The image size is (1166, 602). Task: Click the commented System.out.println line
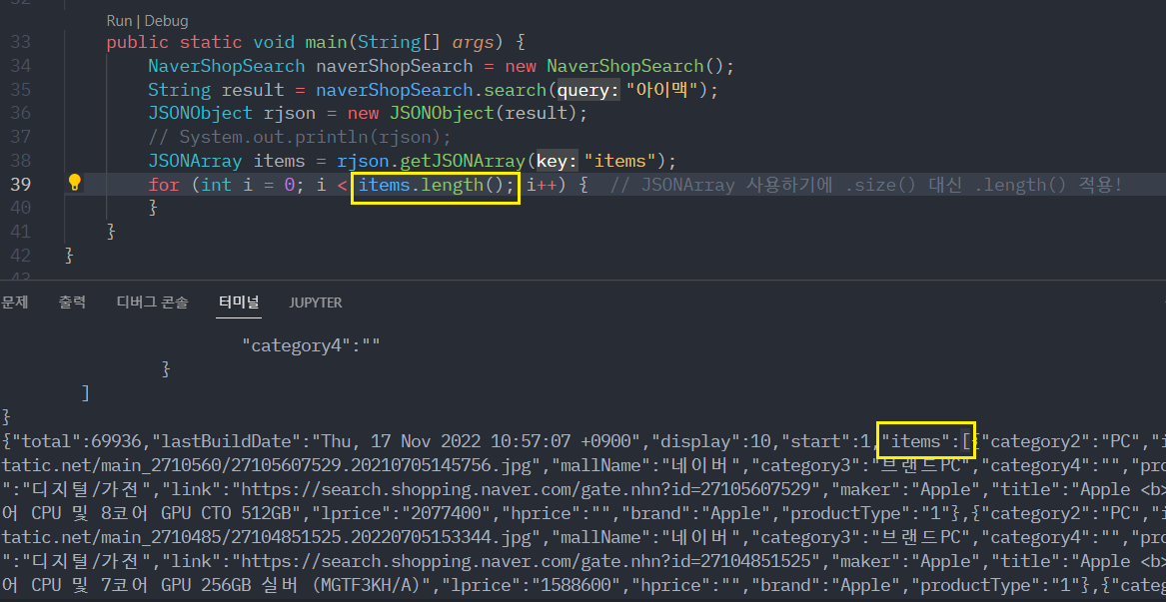coord(299,137)
